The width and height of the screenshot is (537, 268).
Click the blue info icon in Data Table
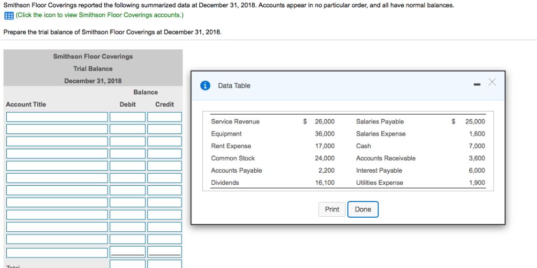click(x=205, y=86)
